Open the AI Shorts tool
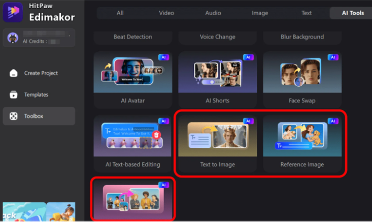This screenshot has width=372, height=223. (217, 79)
